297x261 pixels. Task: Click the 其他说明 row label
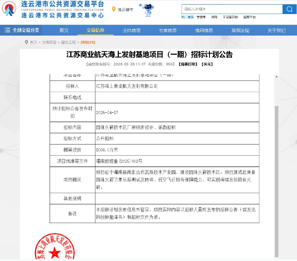pyautogui.click(x=72, y=198)
